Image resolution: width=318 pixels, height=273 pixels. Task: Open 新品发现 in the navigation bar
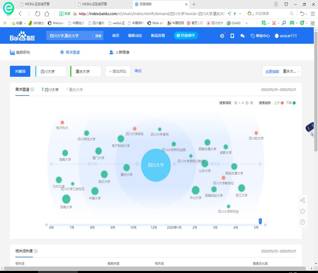point(158,36)
